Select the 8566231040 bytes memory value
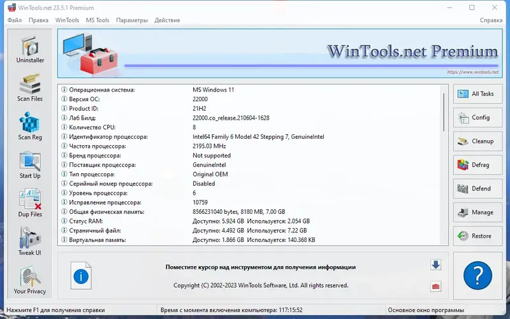 point(238,212)
